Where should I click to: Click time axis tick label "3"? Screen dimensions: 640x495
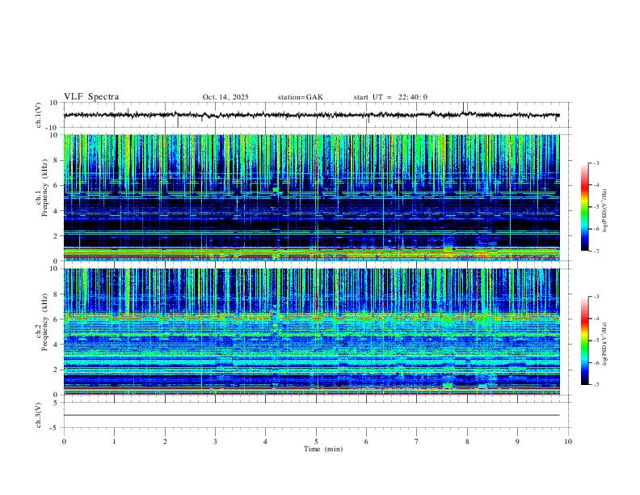pos(215,442)
